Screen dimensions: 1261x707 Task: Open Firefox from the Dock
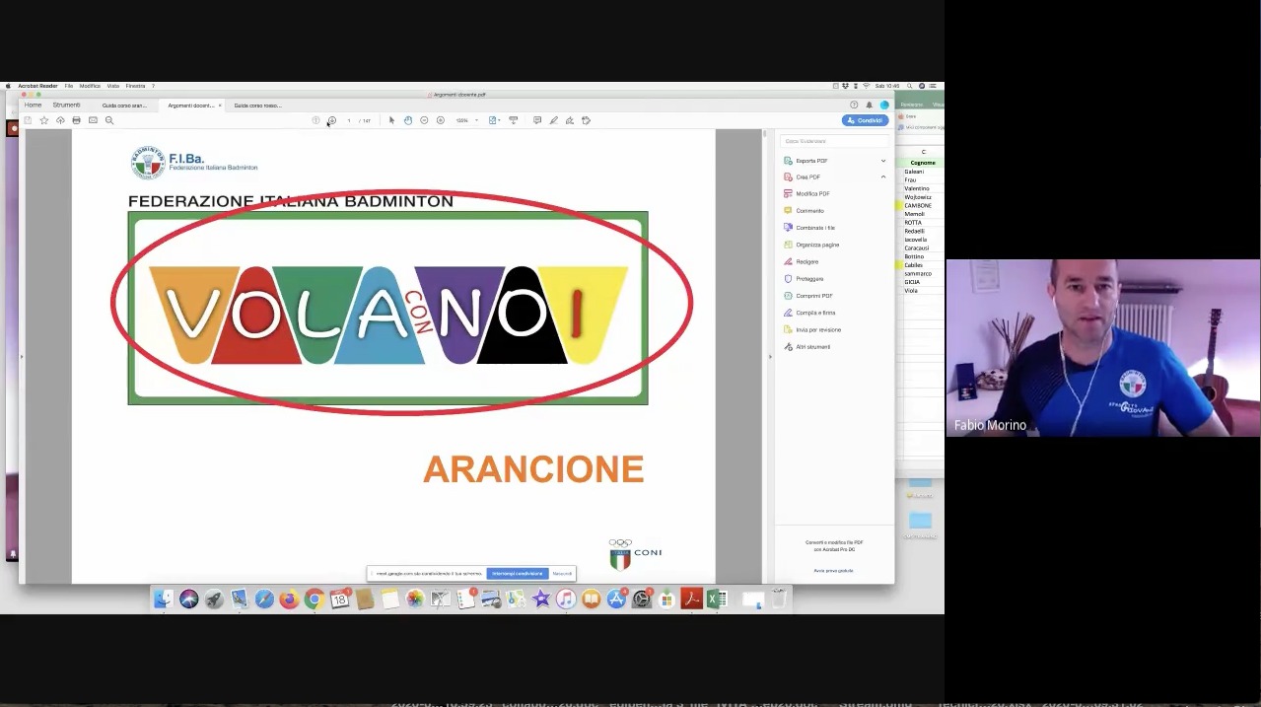point(289,599)
